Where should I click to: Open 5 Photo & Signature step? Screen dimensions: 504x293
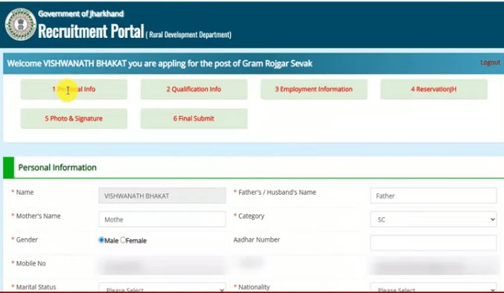74,118
